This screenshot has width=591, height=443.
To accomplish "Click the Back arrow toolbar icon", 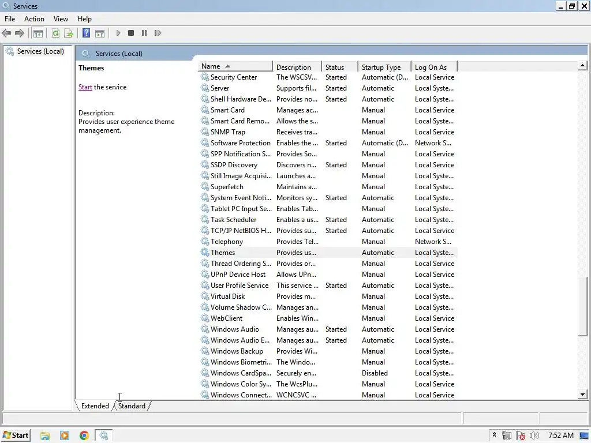I will 6,33.
